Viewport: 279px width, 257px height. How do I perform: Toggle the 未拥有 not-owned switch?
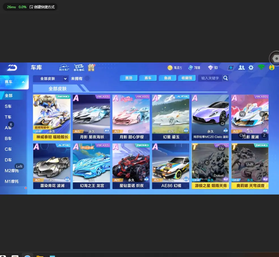[x=87, y=78]
